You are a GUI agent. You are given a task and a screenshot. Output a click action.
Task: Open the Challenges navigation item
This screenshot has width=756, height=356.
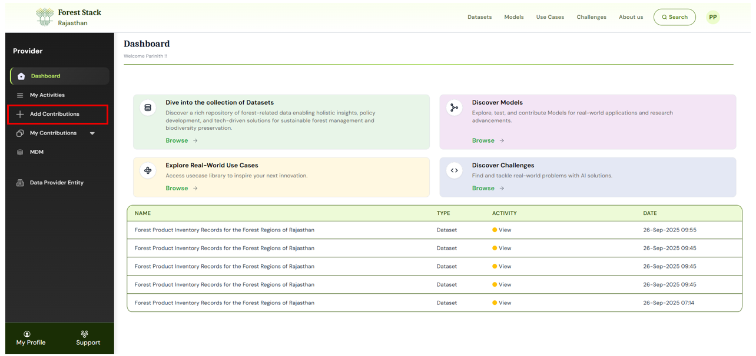point(591,17)
